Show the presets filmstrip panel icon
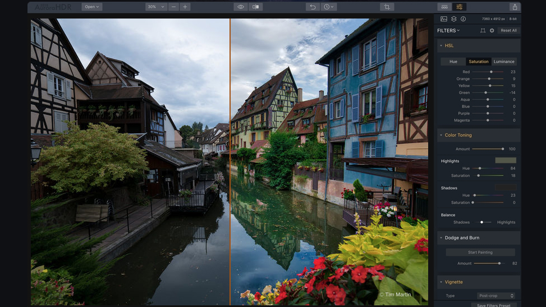The height and width of the screenshot is (307, 546). click(x=444, y=7)
